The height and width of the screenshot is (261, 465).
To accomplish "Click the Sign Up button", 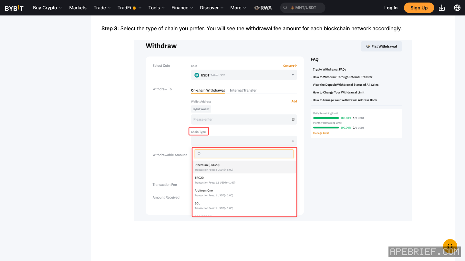I will click(x=419, y=8).
